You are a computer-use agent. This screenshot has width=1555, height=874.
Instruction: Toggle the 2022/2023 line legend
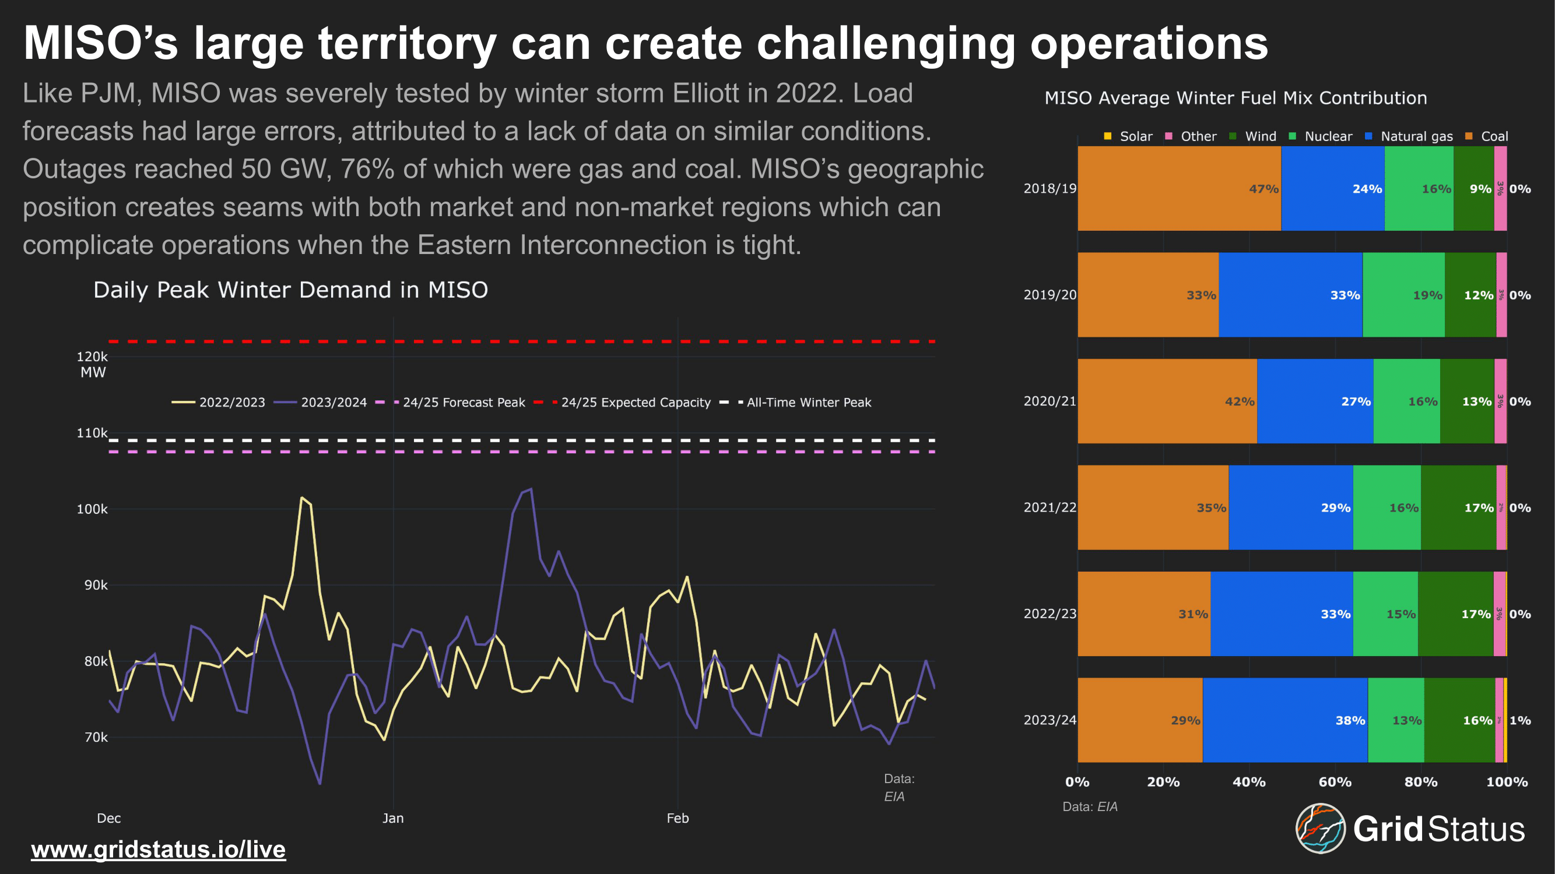[x=231, y=402]
